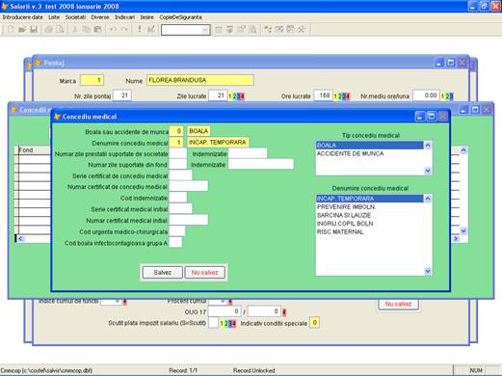Click the Cod indemnizatie input field
Screen dimensions: 502x376
pyautogui.click(x=178, y=198)
